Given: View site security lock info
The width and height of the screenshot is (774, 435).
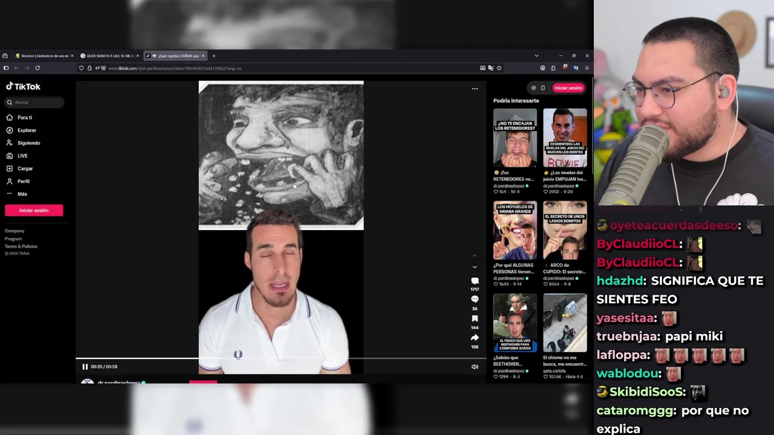Looking at the screenshot, I should tap(89, 68).
